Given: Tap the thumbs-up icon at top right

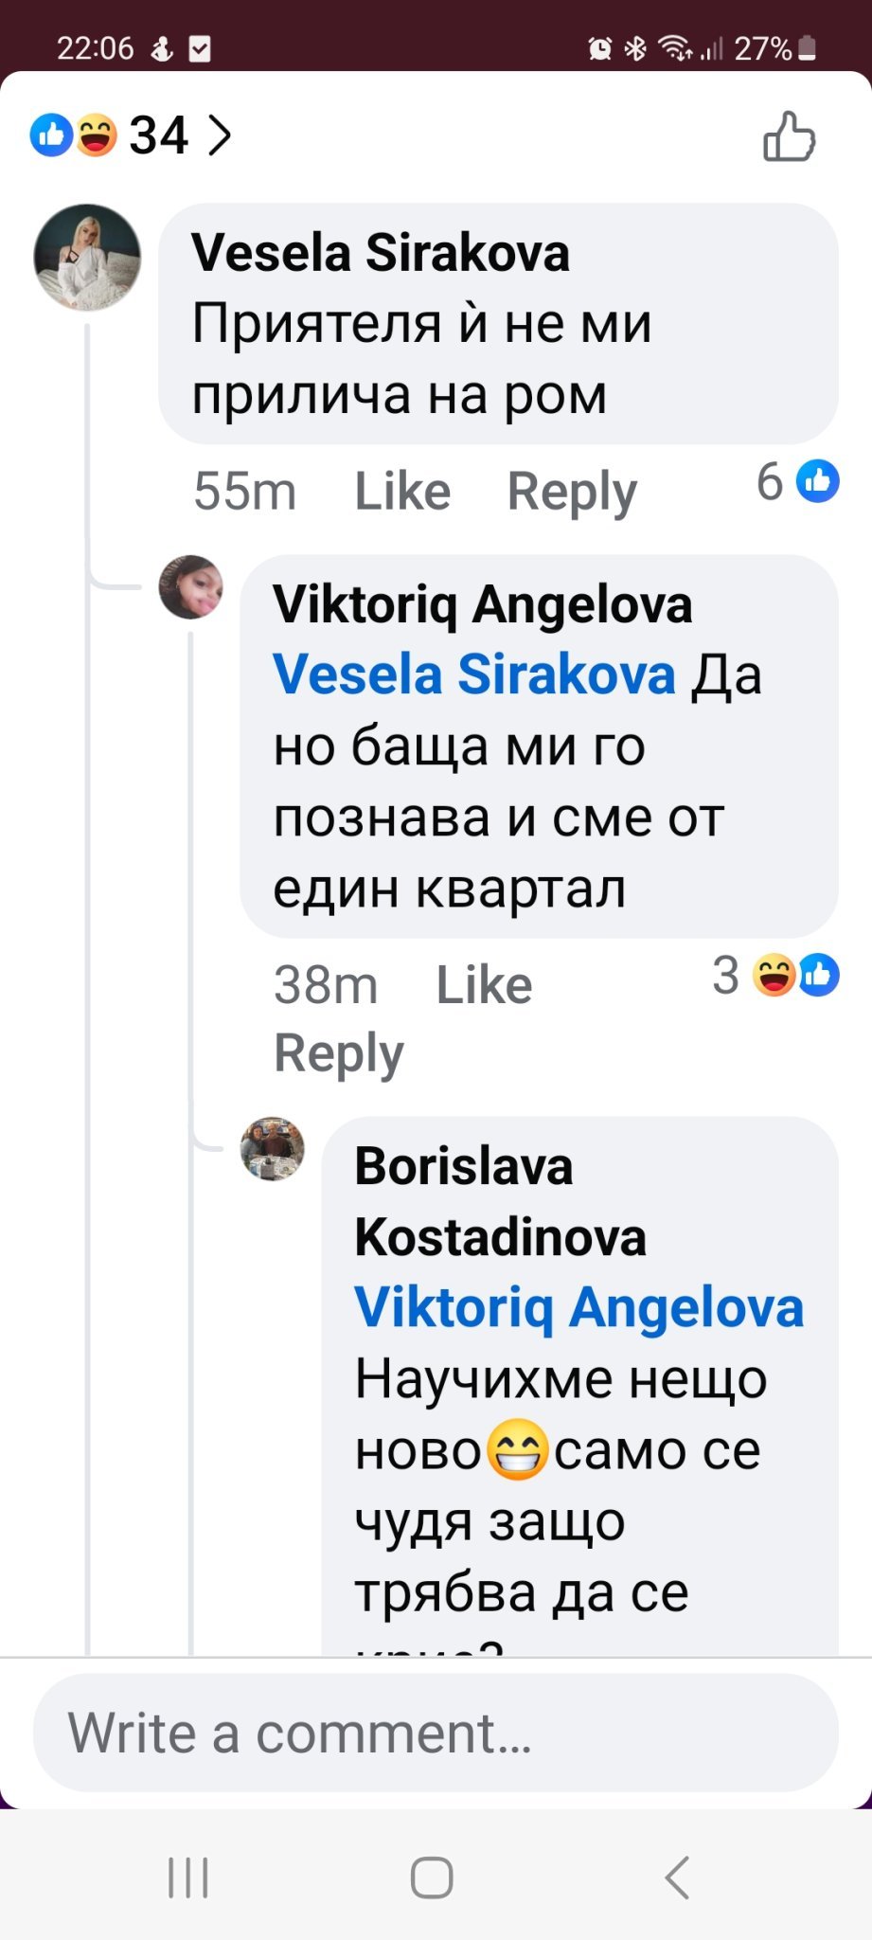Looking at the screenshot, I should coord(788,137).
